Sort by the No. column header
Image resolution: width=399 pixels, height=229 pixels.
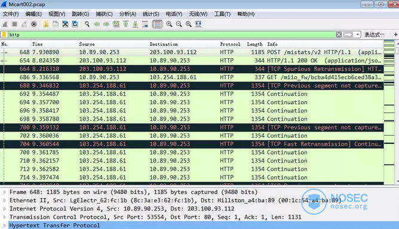(16, 44)
